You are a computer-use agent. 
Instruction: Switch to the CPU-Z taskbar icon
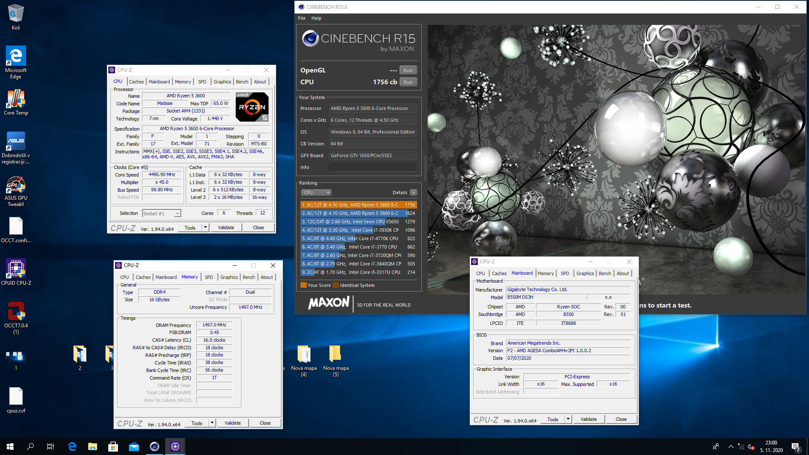(x=175, y=447)
